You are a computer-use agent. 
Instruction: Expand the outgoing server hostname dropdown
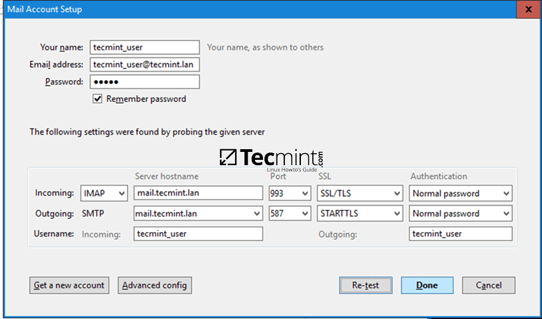coord(257,214)
